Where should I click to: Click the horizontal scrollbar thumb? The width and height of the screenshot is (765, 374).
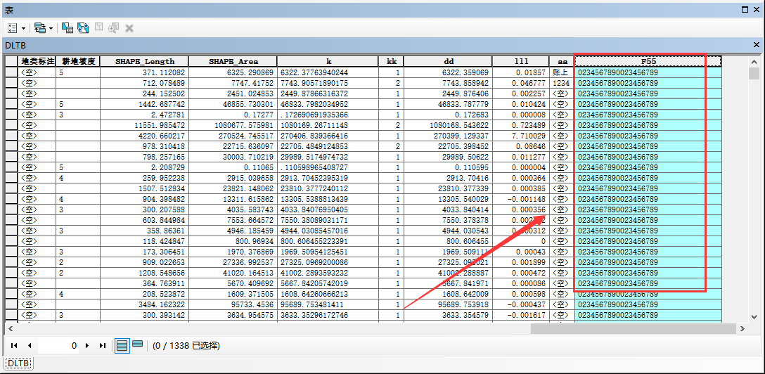tap(633, 329)
